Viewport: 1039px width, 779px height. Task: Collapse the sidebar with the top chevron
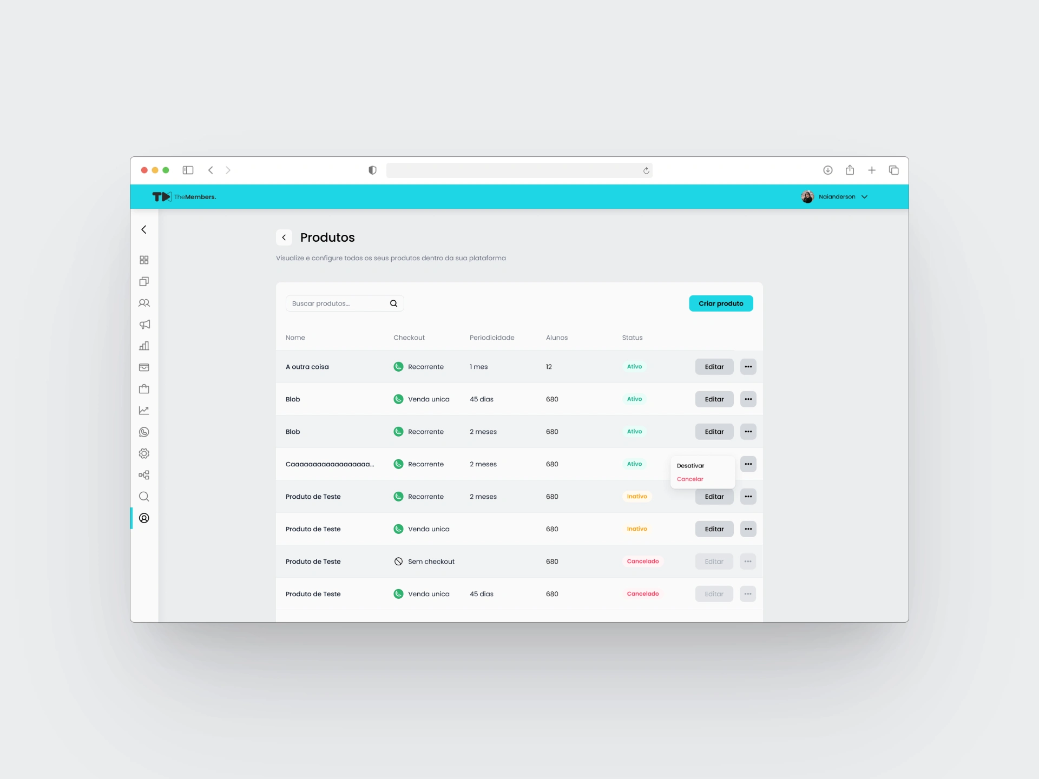144,229
